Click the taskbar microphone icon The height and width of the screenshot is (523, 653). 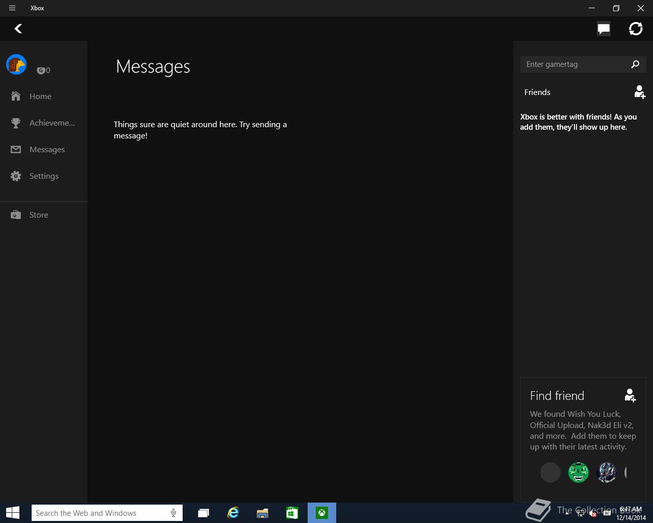tap(173, 513)
